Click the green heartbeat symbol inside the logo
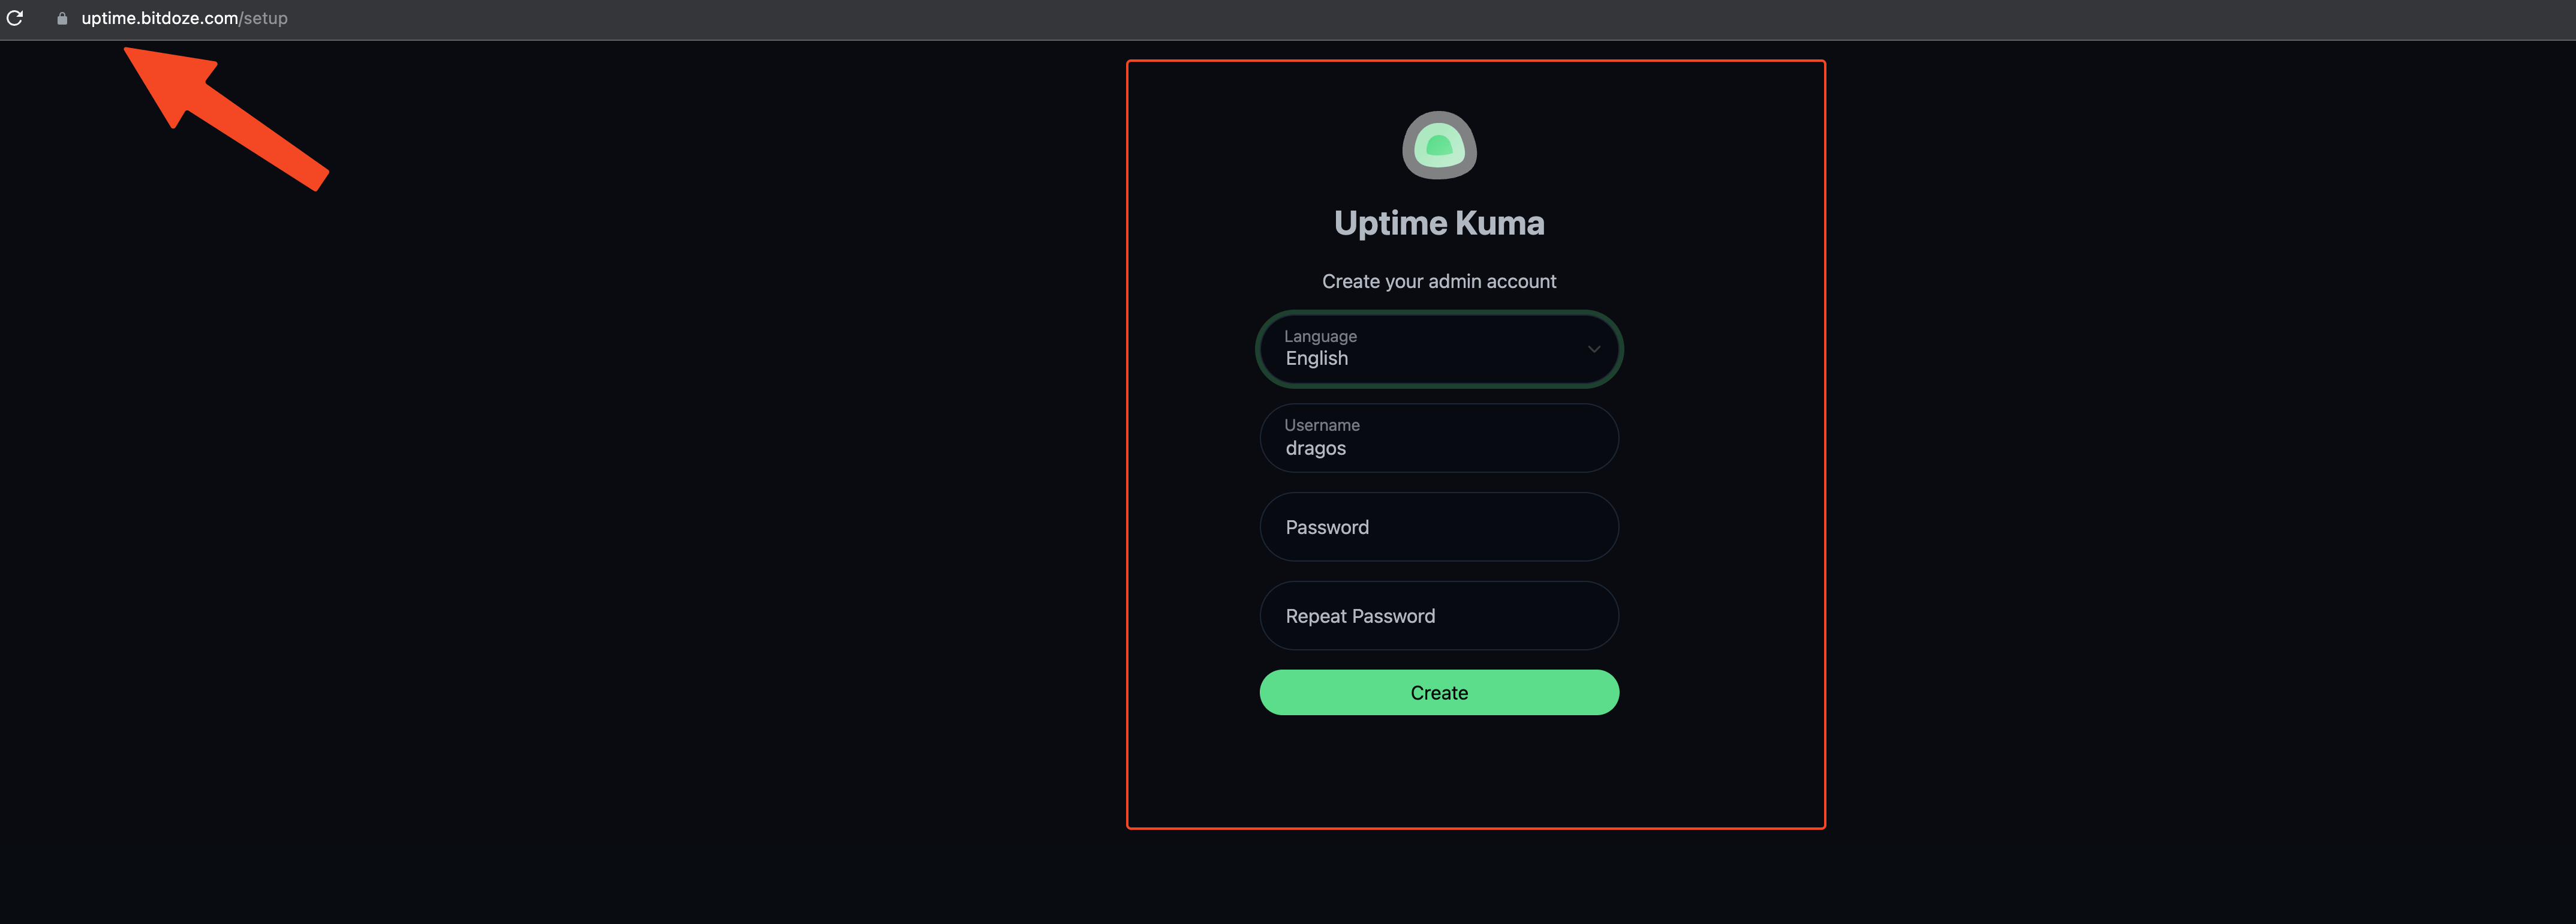The image size is (2576, 924). pyautogui.click(x=1439, y=148)
